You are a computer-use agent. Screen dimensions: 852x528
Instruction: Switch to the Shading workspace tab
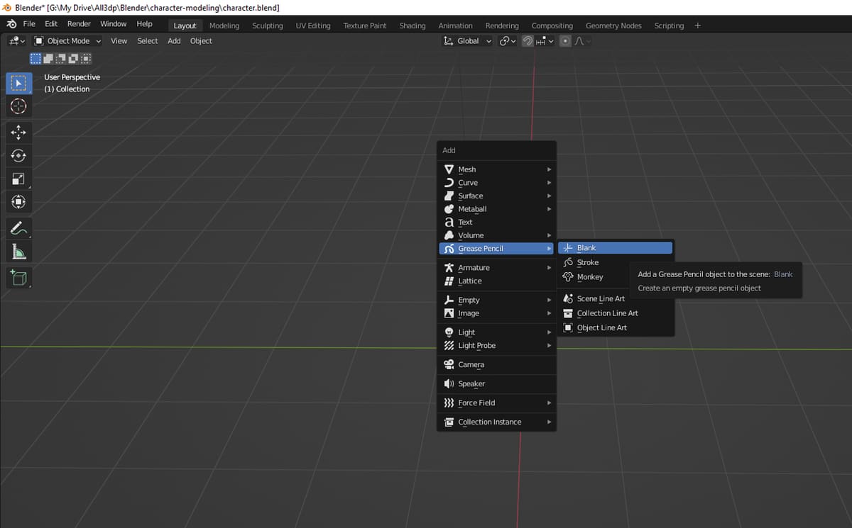[x=413, y=26]
